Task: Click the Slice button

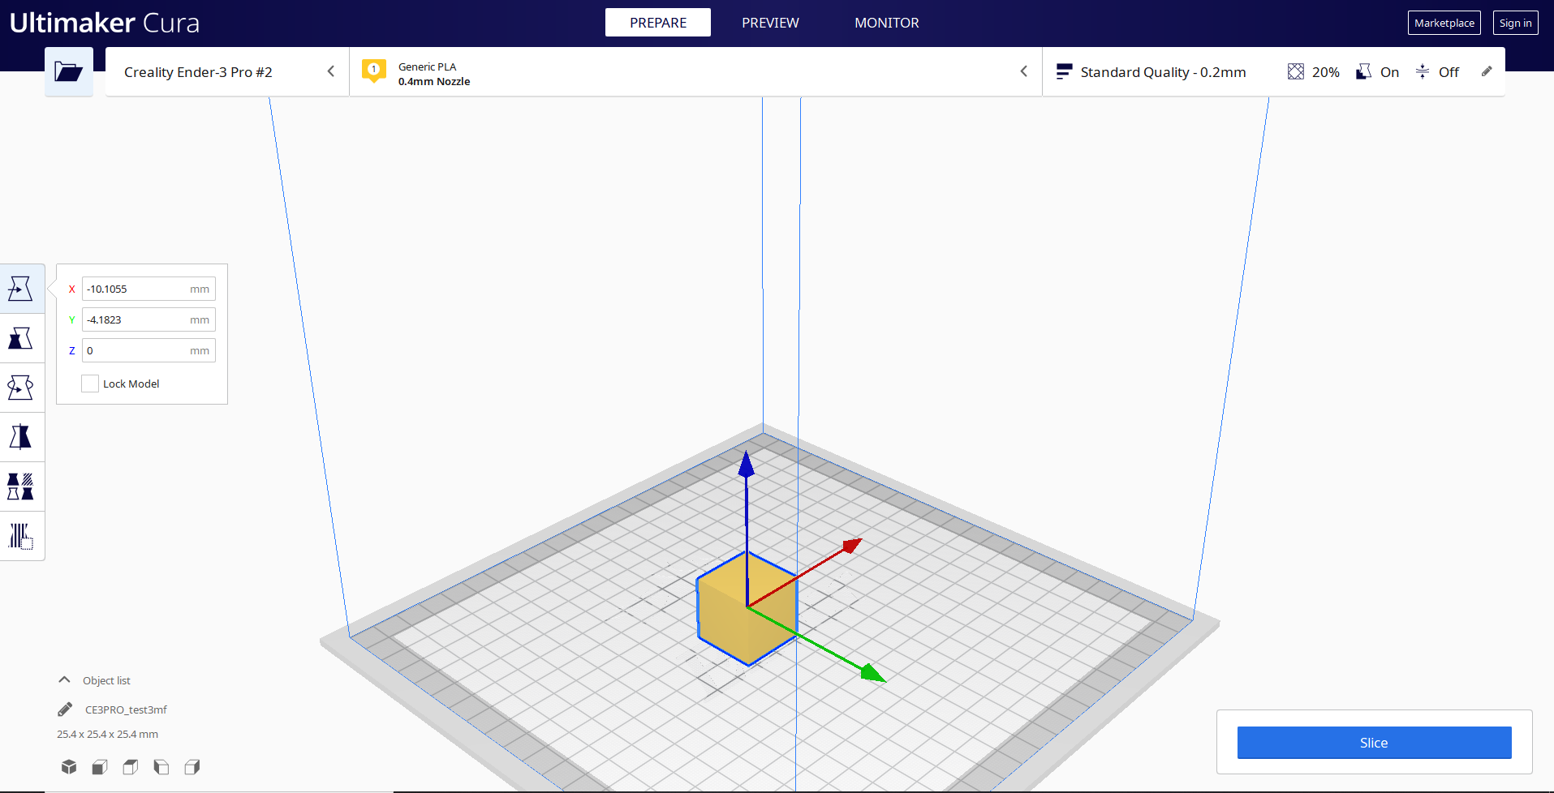Action: pos(1374,743)
